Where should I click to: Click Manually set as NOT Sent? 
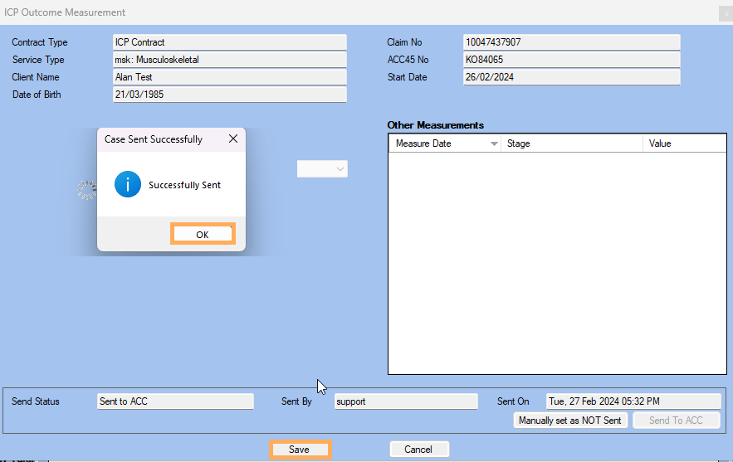(569, 421)
